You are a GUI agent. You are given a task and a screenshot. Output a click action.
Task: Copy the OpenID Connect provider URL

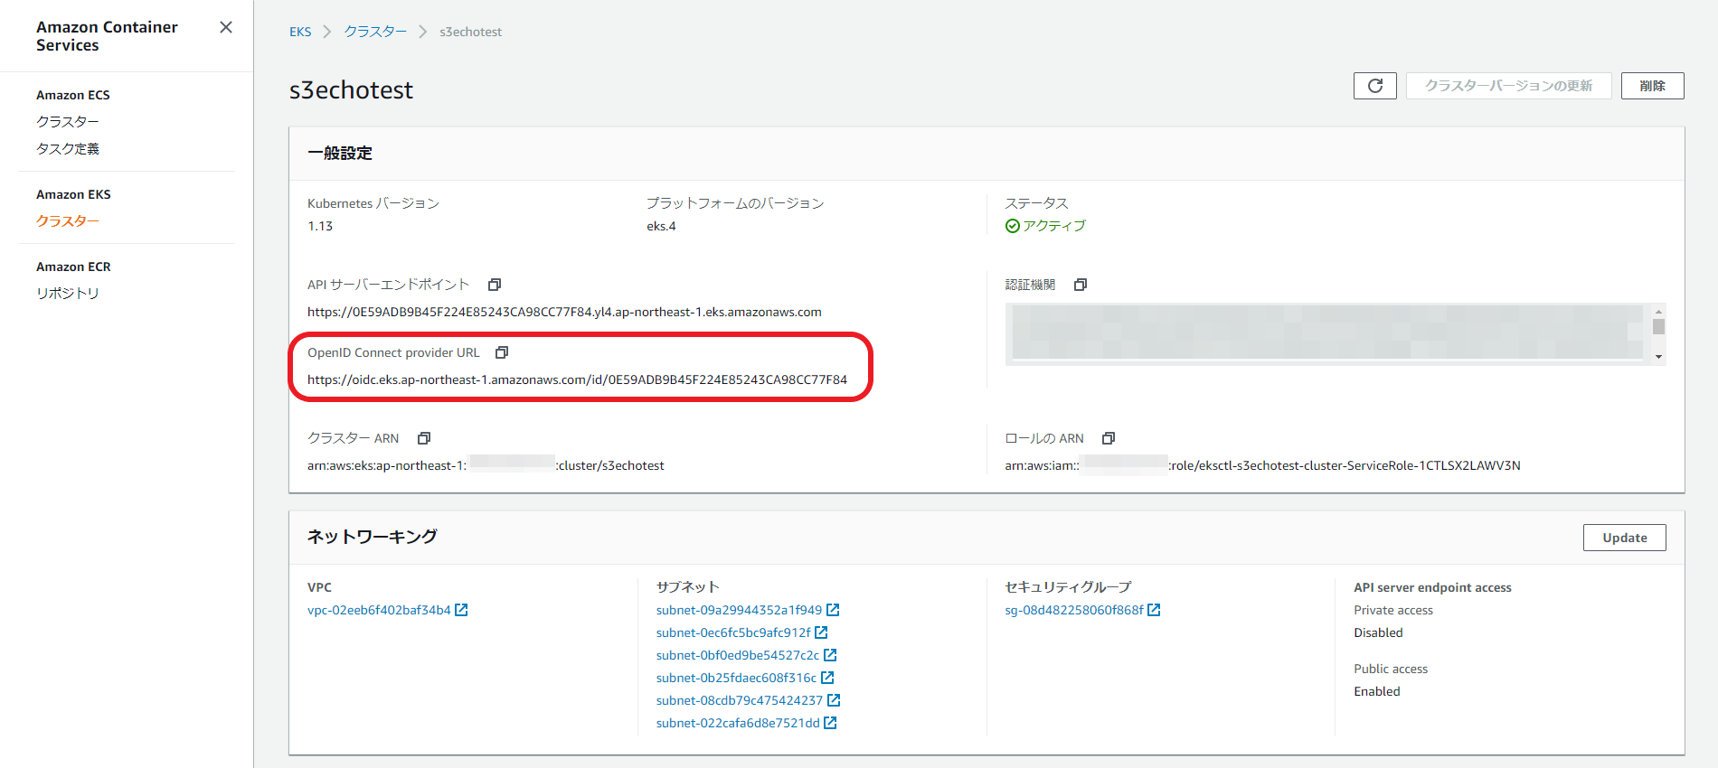tap(502, 352)
